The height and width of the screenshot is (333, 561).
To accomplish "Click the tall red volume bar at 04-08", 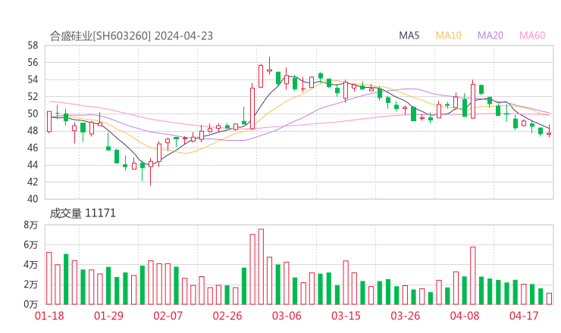I will click(x=472, y=275).
